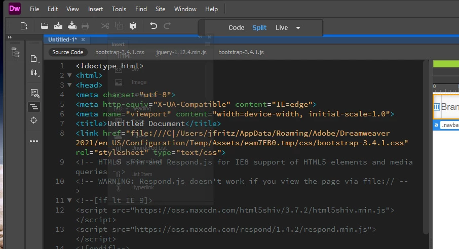Image resolution: width=459 pixels, height=249 pixels.
Task: Open the Find menu
Action: [x=141, y=9]
